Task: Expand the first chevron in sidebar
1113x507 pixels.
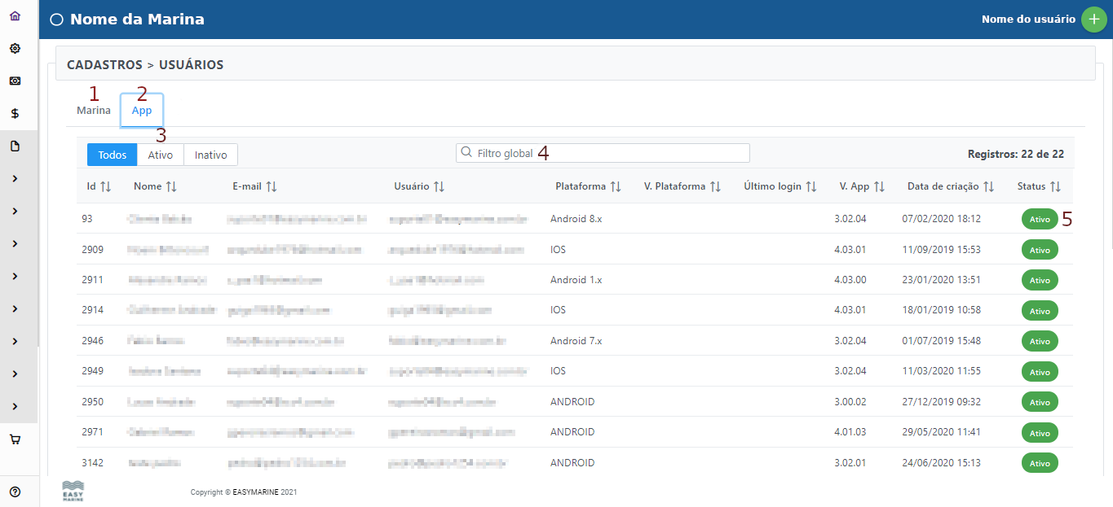Action: (15, 179)
